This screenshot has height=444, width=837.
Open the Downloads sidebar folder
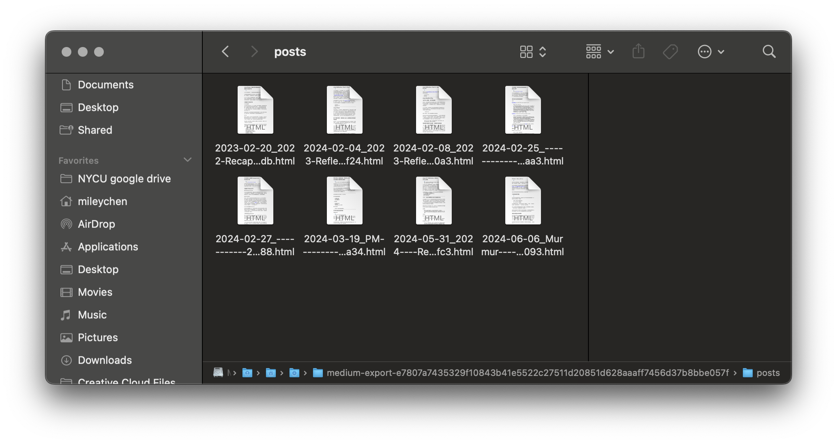(104, 360)
